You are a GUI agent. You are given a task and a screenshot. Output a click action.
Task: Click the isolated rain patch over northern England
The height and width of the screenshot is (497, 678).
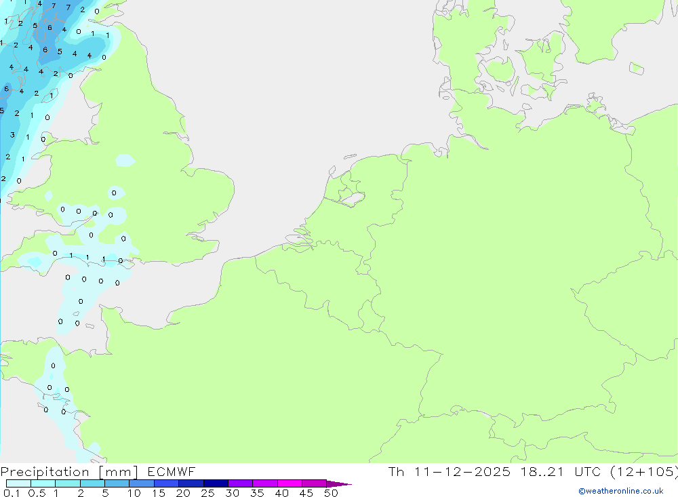coord(125,161)
